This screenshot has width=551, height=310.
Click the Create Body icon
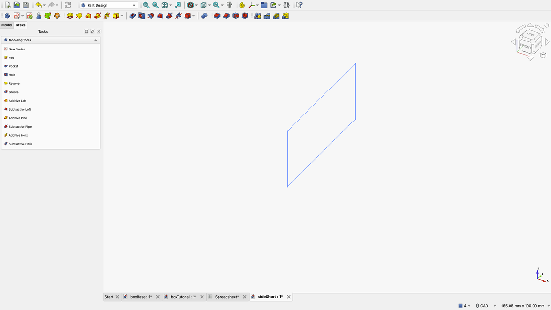tap(7, 16)
